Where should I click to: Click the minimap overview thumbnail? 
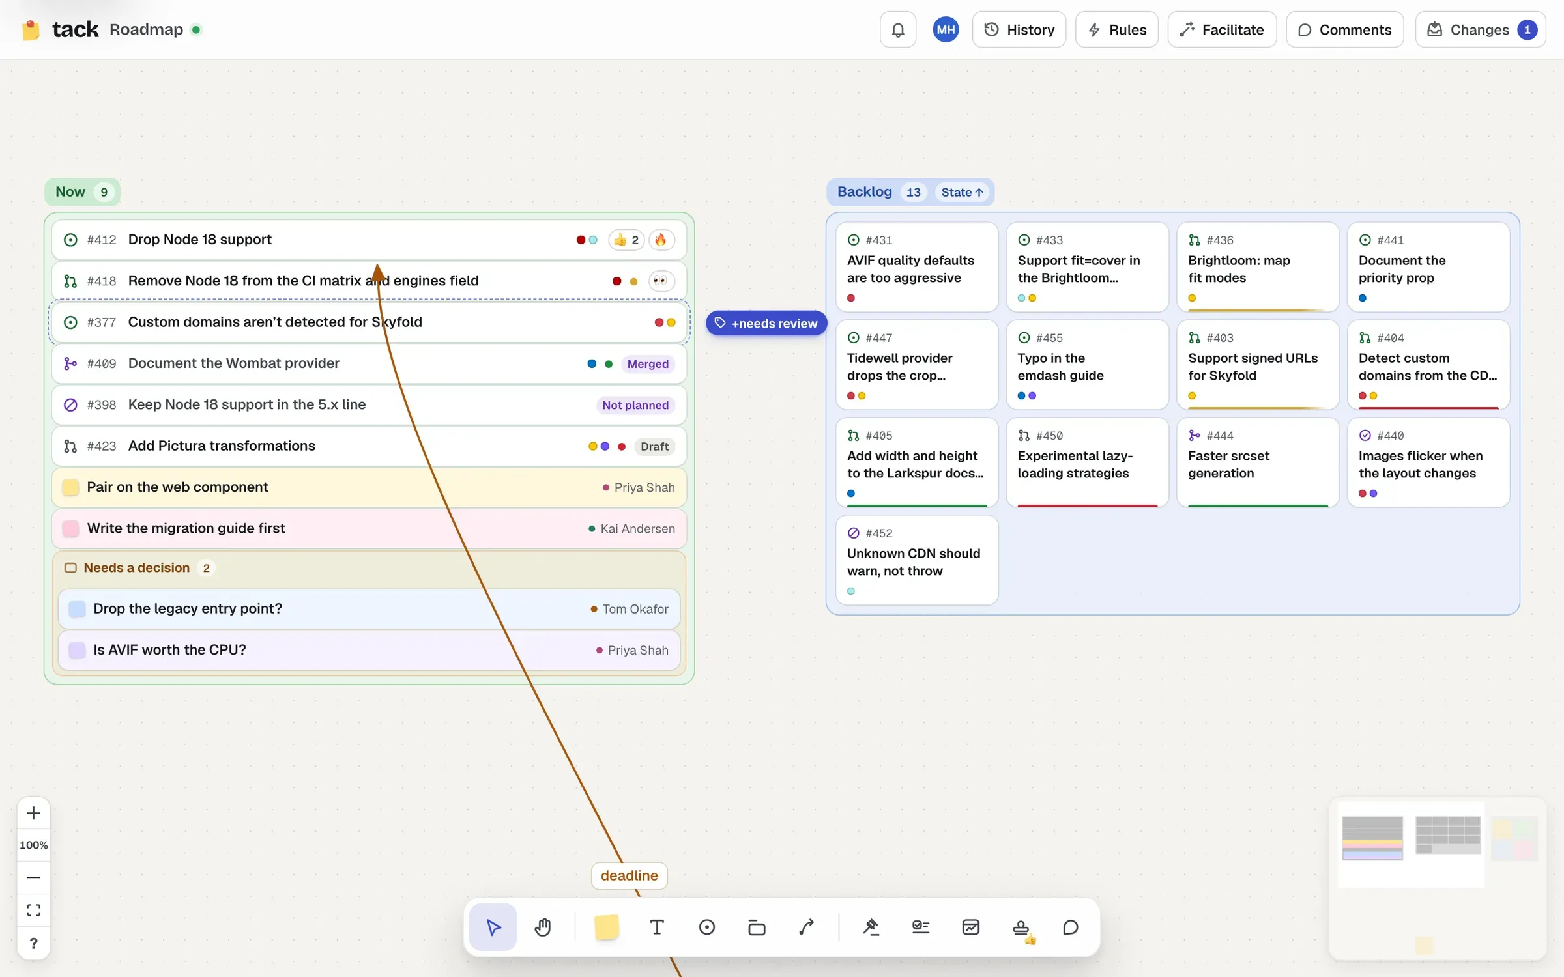point(1438,878)
